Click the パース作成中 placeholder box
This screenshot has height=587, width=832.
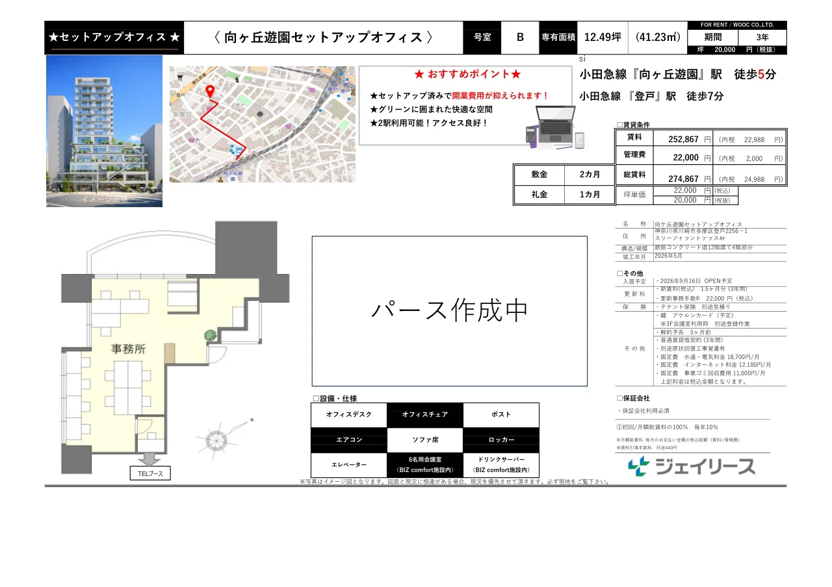(449, 311)
